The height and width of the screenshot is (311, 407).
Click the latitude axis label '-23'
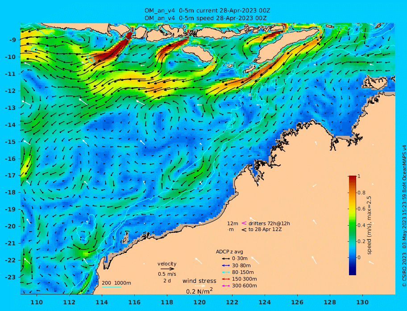click(11, 277)
